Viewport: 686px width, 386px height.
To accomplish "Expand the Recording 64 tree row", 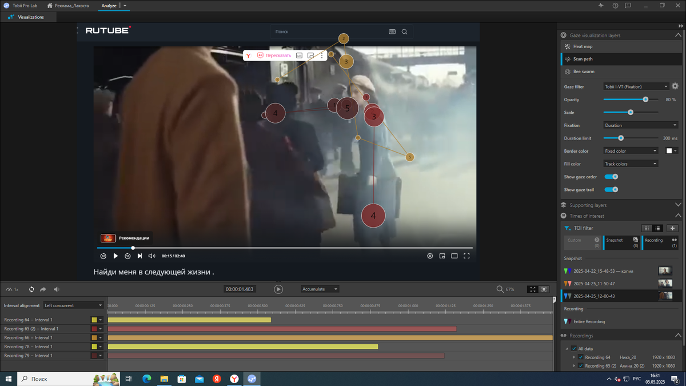I will [574, 357].
